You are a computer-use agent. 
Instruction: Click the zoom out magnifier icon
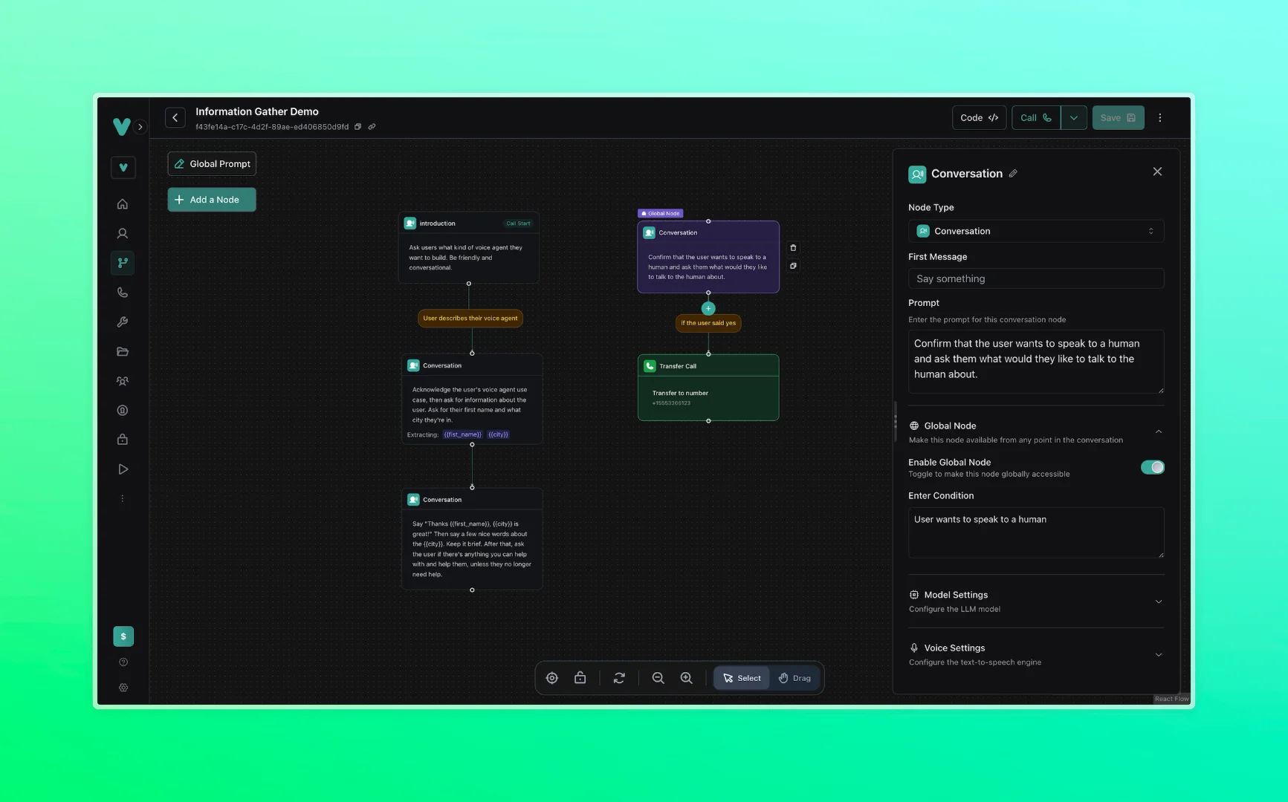(x=658, y=678)
